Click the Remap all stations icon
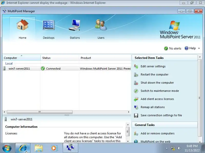Viewport: 205px width, 153px height. (x=136, y=107)
